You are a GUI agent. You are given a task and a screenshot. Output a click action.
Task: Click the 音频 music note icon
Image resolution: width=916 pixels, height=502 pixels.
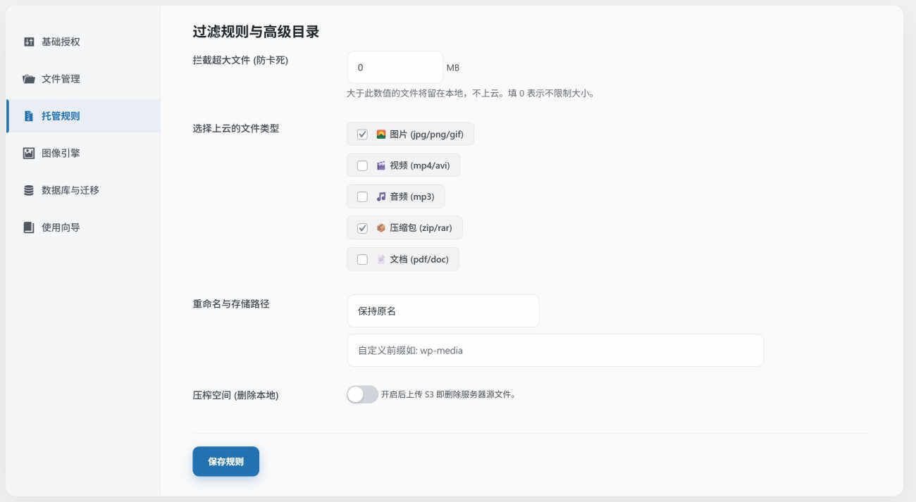tap(381, 196)
